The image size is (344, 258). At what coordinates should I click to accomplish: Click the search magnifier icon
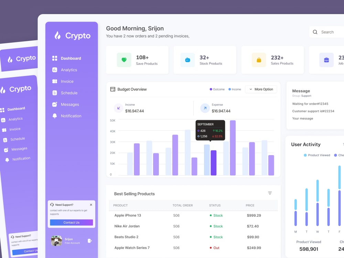click(315, 32)
